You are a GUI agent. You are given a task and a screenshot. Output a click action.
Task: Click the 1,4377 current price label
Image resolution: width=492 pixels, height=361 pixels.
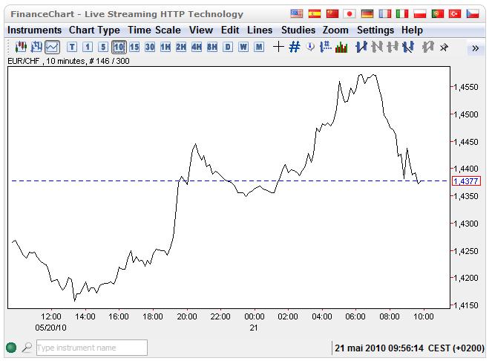466,181
